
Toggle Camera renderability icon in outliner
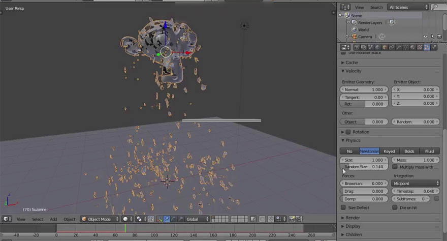[x=439, y=37]
